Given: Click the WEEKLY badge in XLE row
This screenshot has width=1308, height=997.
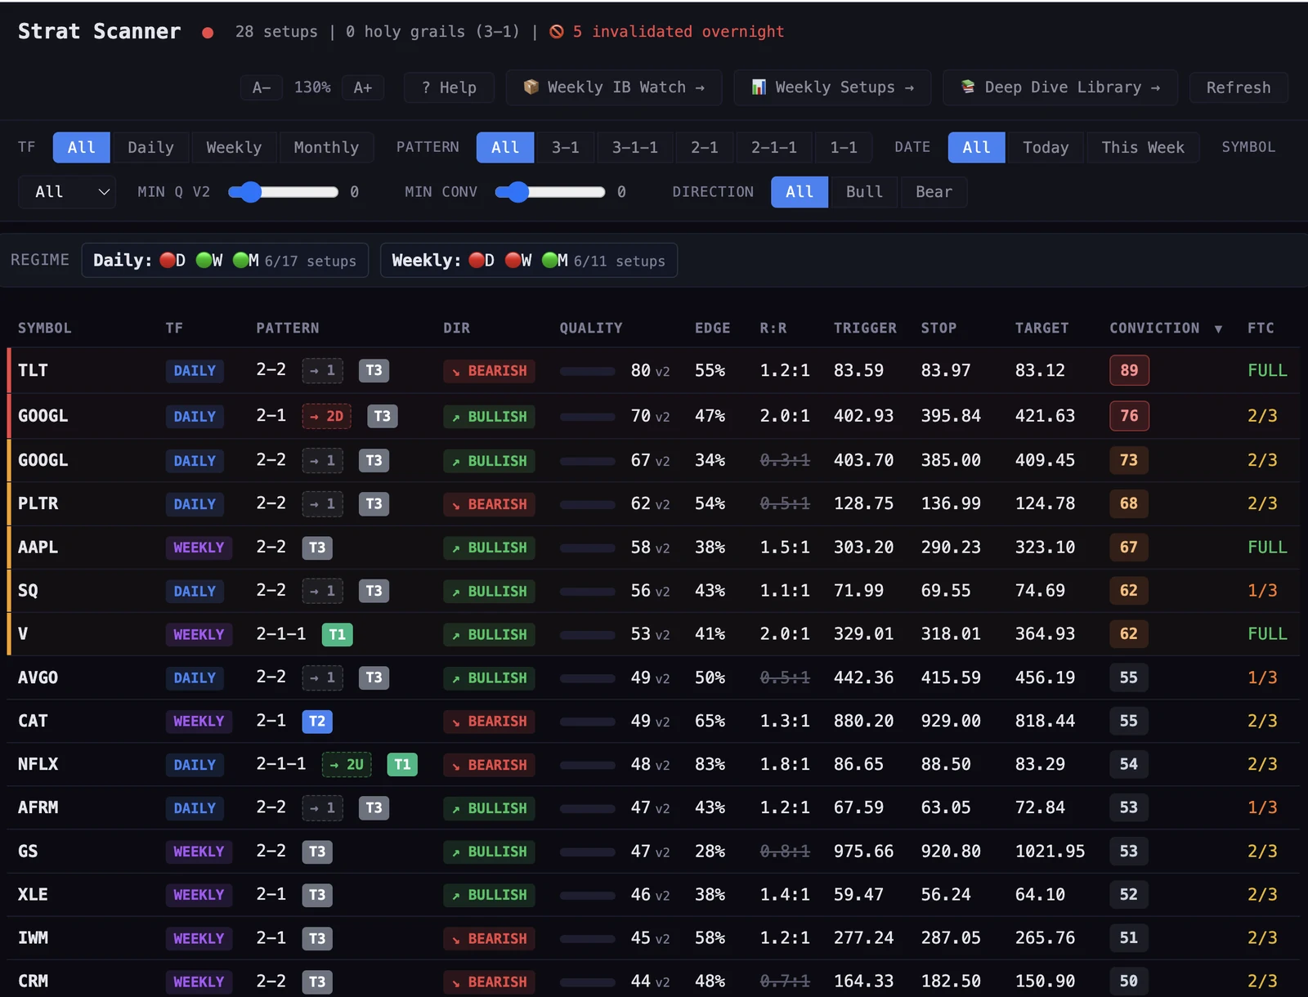Looking at the screenshot, I should point(199,895).
